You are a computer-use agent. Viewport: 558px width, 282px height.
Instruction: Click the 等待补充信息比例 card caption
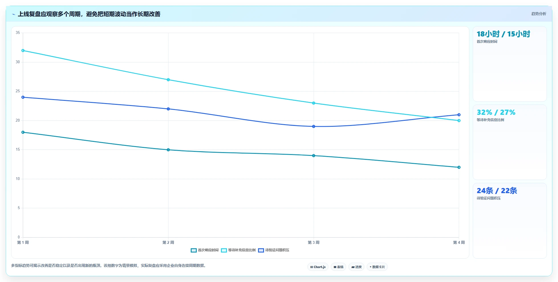pyautogui.click(x=490, y=120)
